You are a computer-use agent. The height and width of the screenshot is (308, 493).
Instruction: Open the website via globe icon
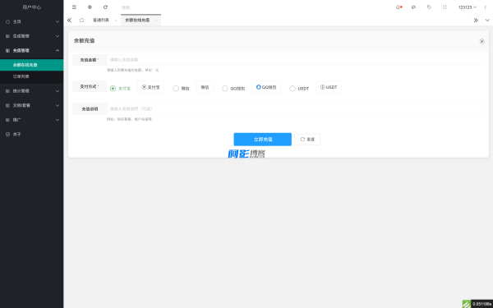[90, 7]
